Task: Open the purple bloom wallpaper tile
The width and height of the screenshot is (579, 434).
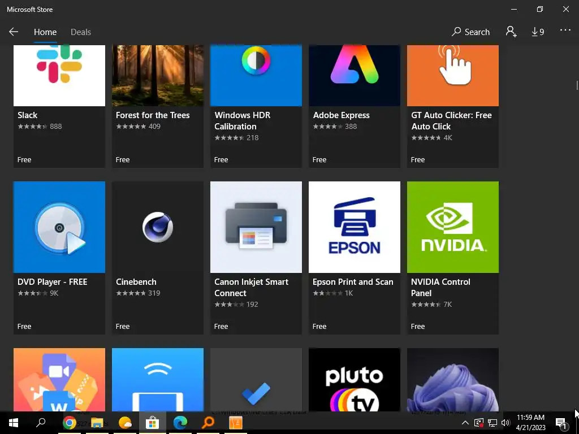Action: click(453, 379)
